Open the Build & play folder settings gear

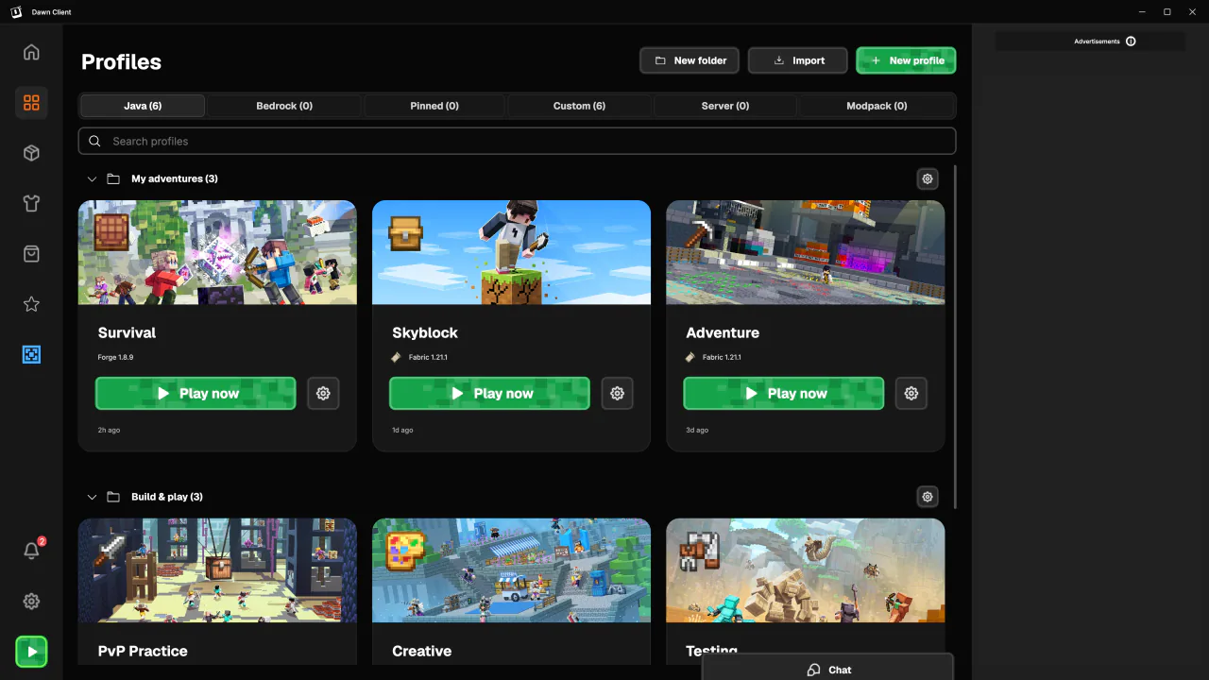click(928, 497)
